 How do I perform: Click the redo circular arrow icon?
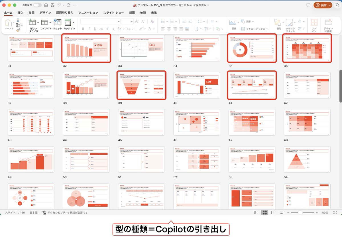tap(68, 5)
